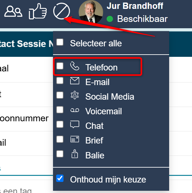Viewport: 192px width, 193px height.
Task: Click the Chat speech bubble icon
Action: [75, 124]
